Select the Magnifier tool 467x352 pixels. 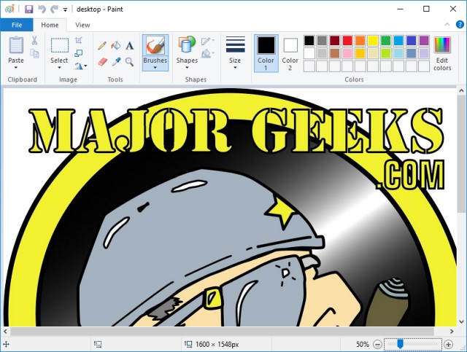click(129, 62)
